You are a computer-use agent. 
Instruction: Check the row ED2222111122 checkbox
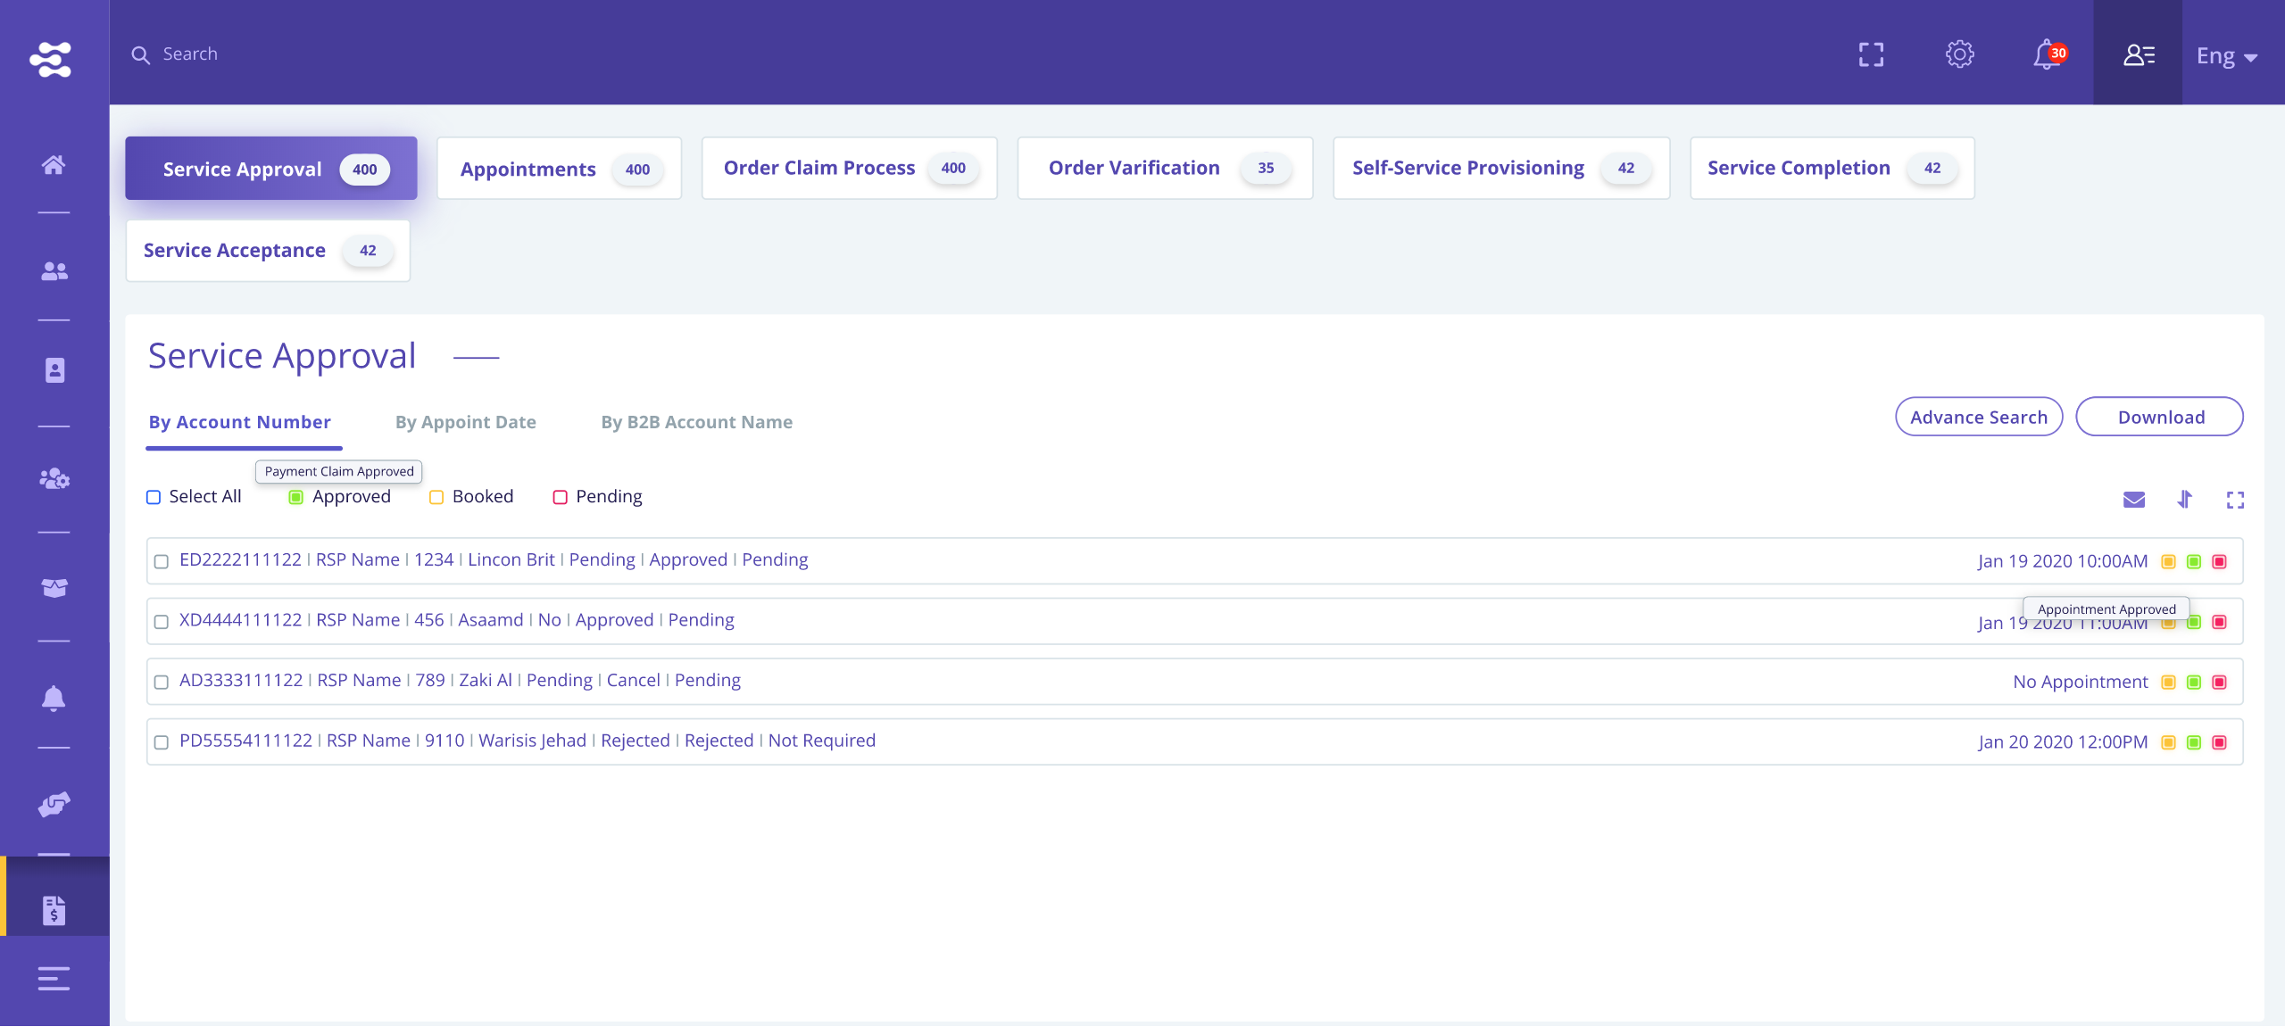point(162,562)
